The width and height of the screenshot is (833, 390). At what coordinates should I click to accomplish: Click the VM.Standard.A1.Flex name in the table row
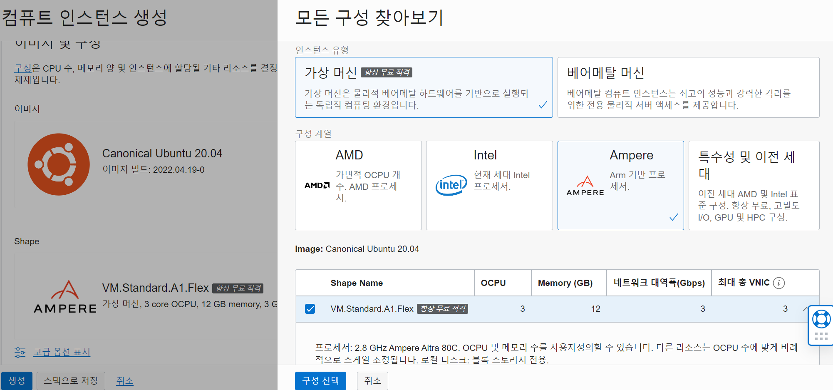[x=372, y=309]
